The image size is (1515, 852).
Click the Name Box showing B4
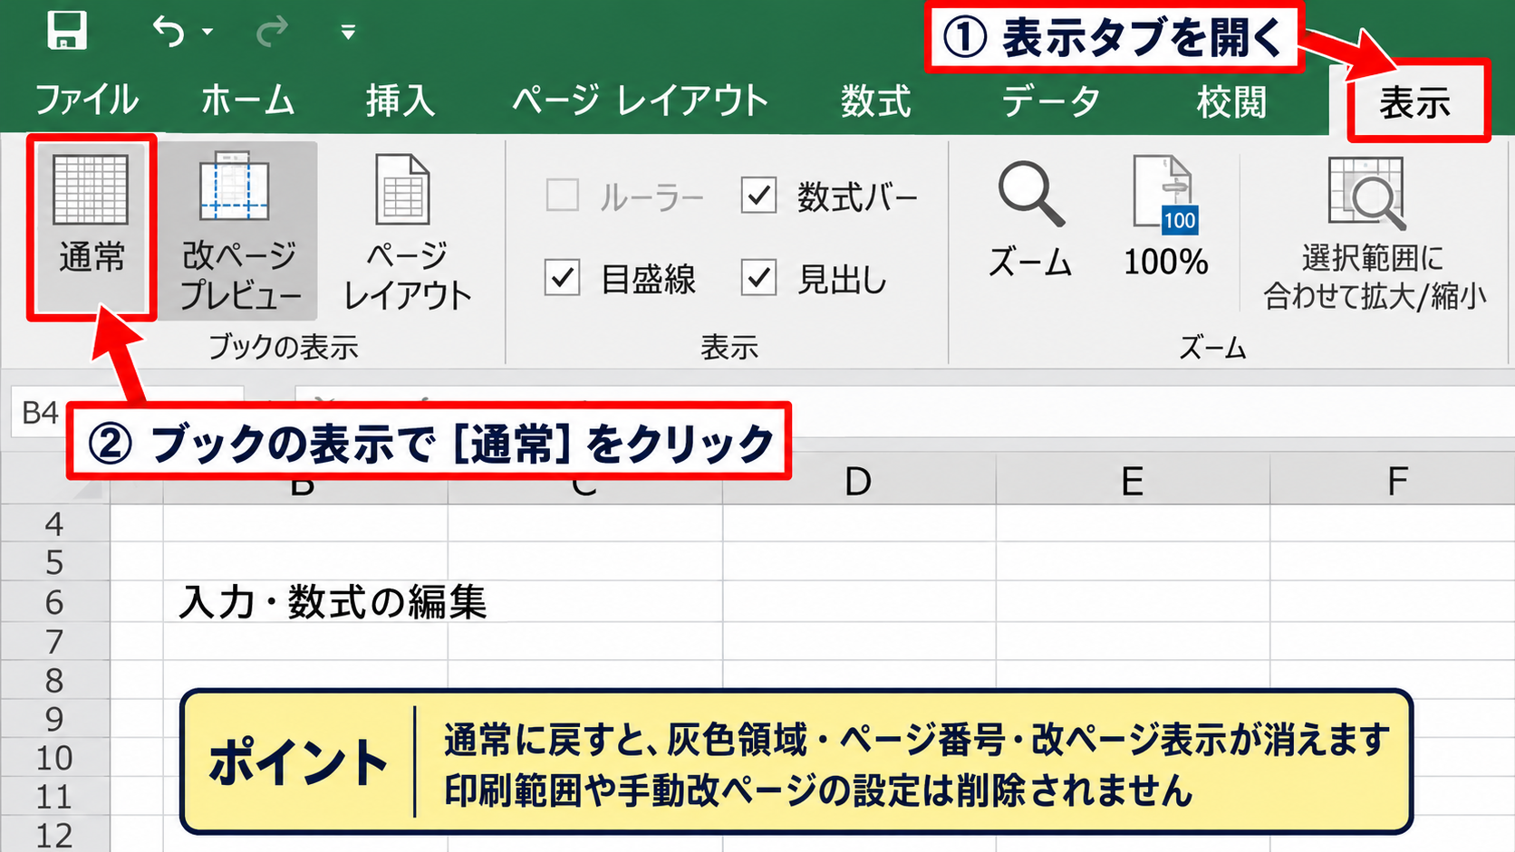127,413
